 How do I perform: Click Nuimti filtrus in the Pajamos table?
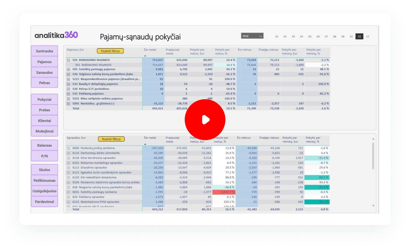(x=110, y=51)
